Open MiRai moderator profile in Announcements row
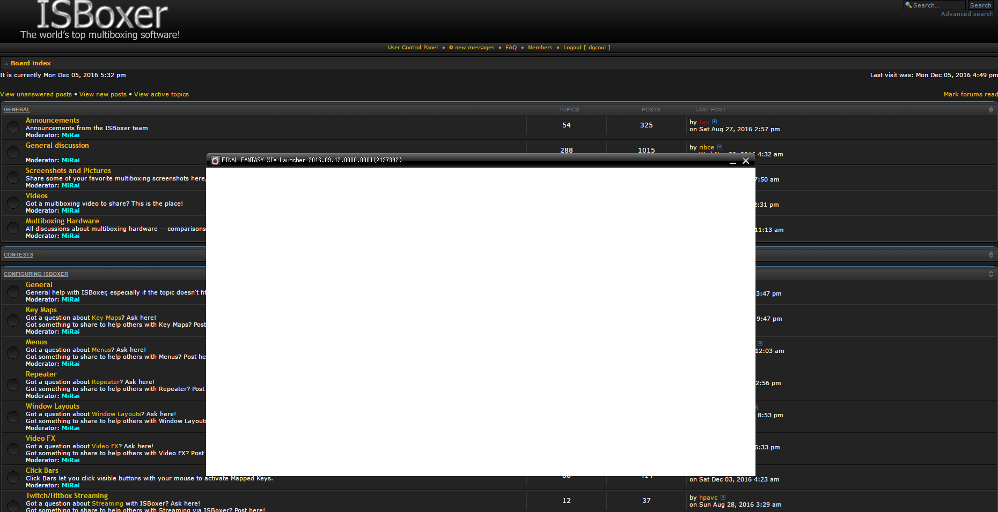998x512 pixels. (x=71, y=135)
